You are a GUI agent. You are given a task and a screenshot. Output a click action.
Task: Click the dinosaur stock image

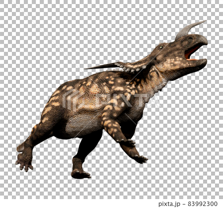click(x=111, y=99)
